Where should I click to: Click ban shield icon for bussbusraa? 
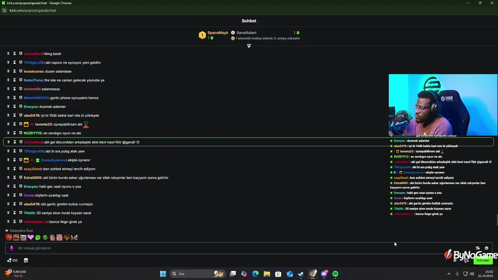(x=21, y=71)
